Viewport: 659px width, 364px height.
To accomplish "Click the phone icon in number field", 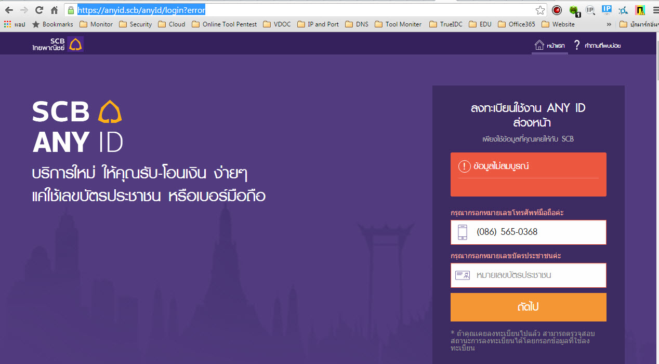I will tap(463, 232).
